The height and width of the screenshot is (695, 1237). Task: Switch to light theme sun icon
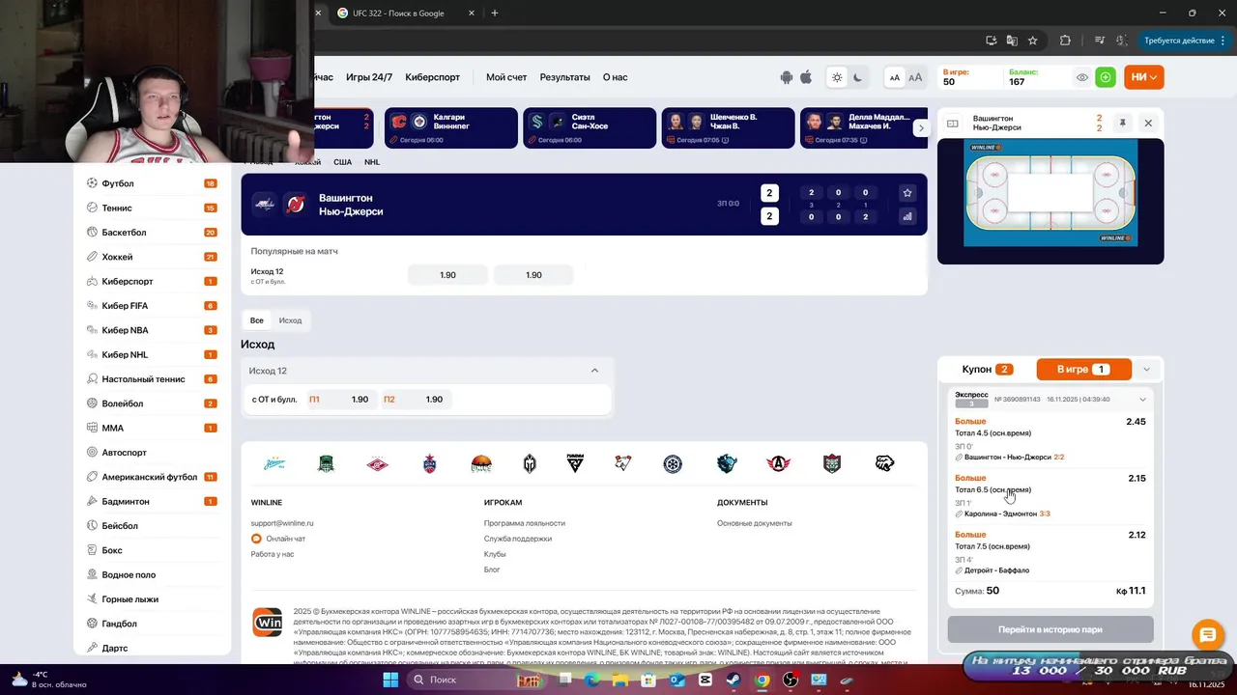pyautogui.click(x=837, y=77)
